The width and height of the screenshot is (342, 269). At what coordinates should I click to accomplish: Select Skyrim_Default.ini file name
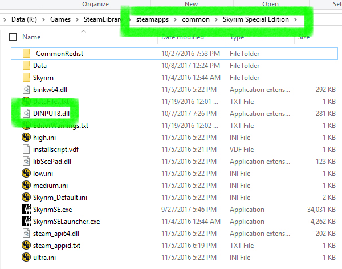pyautogui.click(x=60, y=198)
